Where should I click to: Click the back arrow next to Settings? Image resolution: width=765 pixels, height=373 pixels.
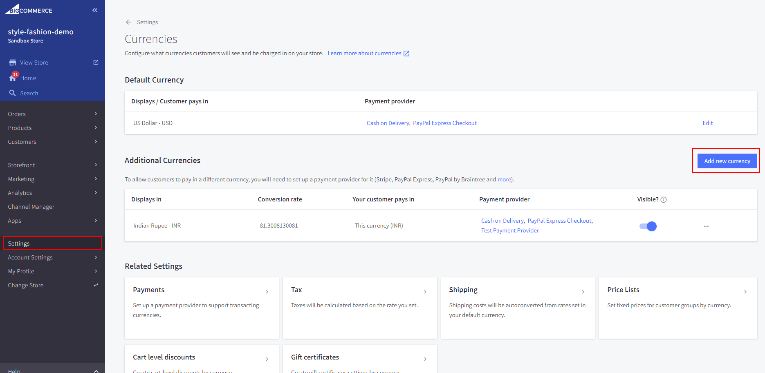coord(128,22)
